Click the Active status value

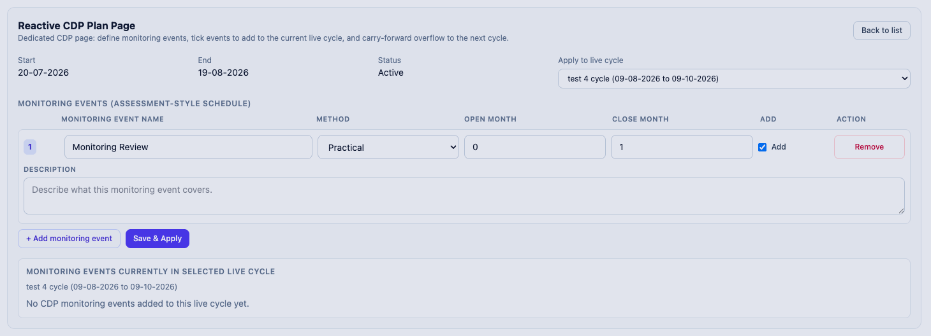(x=391, y=73)
